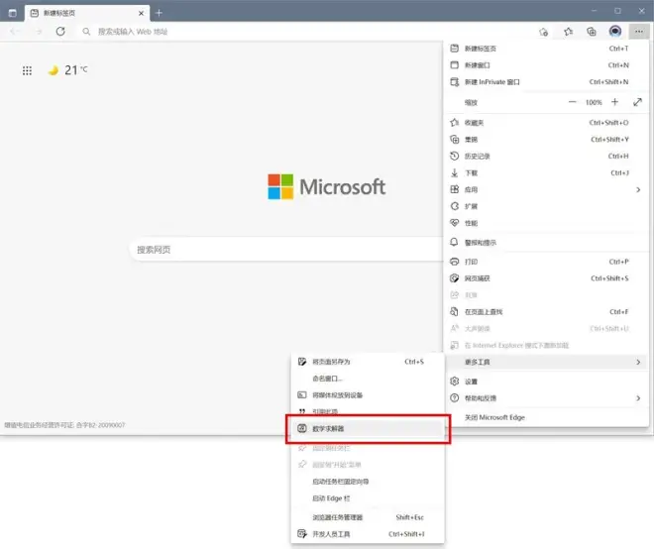Click the address bar search field
Viewport: 654px width, 549px height.
[304, 32]
